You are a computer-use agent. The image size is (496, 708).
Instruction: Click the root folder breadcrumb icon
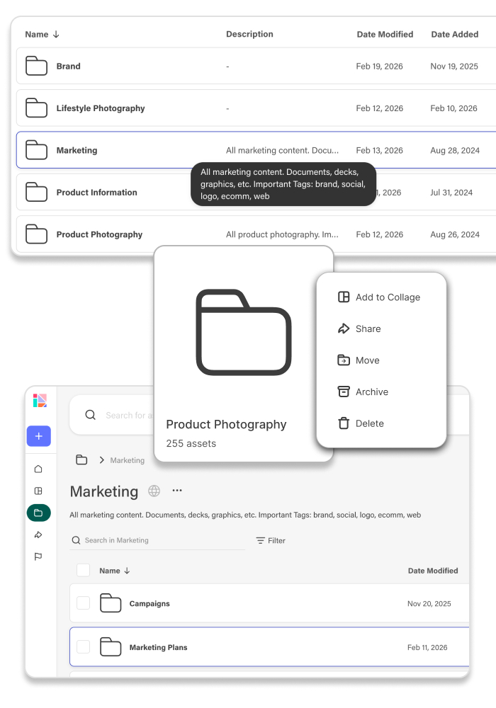[x=81, y=459]
